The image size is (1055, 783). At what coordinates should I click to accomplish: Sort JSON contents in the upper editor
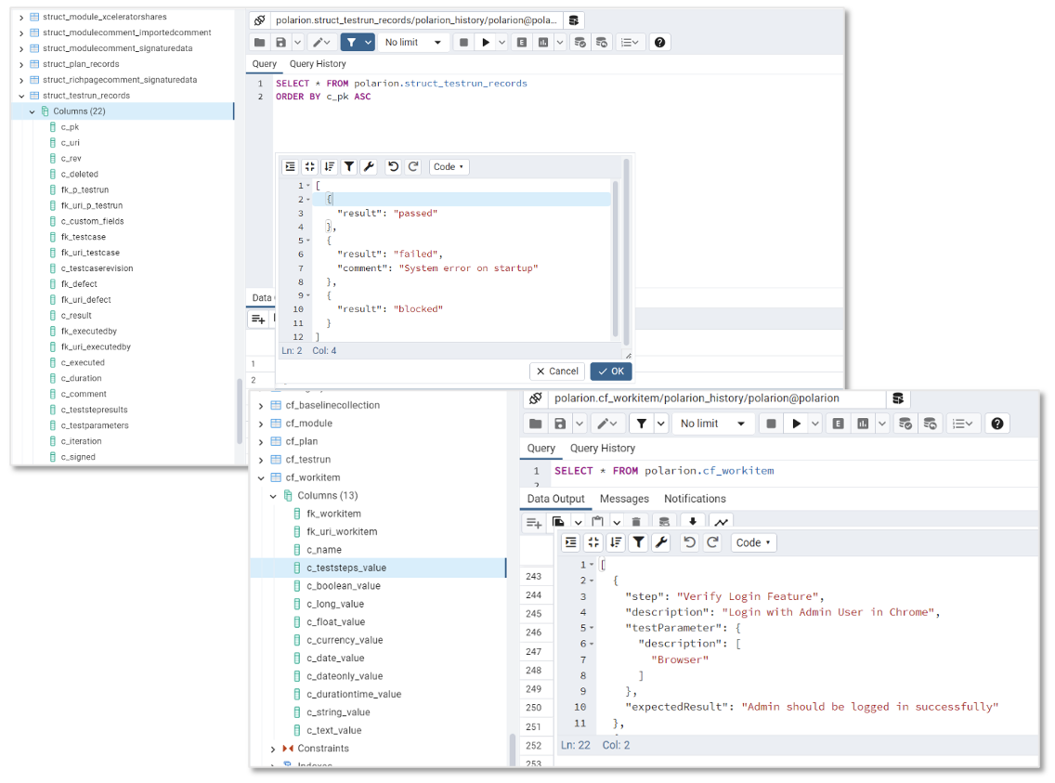click(x=330, y=167)
